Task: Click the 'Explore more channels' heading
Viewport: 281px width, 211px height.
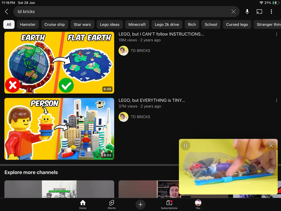Action: pos(31,173)
